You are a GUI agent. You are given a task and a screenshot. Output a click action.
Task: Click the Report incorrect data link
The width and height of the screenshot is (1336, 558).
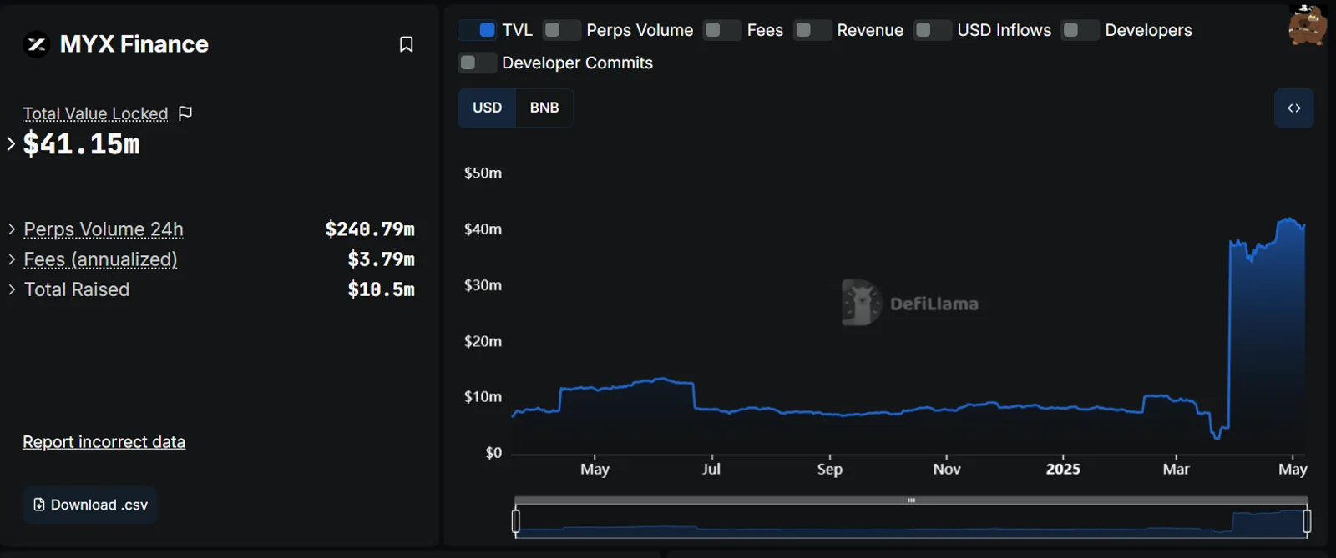pos(104,442)
